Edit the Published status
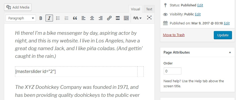This screenshot has width=236, height=100. (200, 5)
